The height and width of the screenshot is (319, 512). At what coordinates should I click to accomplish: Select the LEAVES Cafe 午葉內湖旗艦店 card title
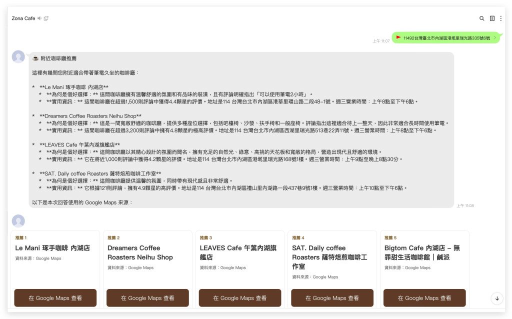tap(238, 252)
